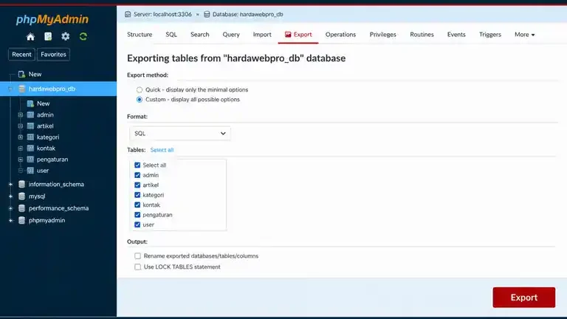Image resolution: width=567 pixels, height=319 pixels.
Task: Open the SQL format dropdown
Action: pyautogui.click(x=179, y=134)
